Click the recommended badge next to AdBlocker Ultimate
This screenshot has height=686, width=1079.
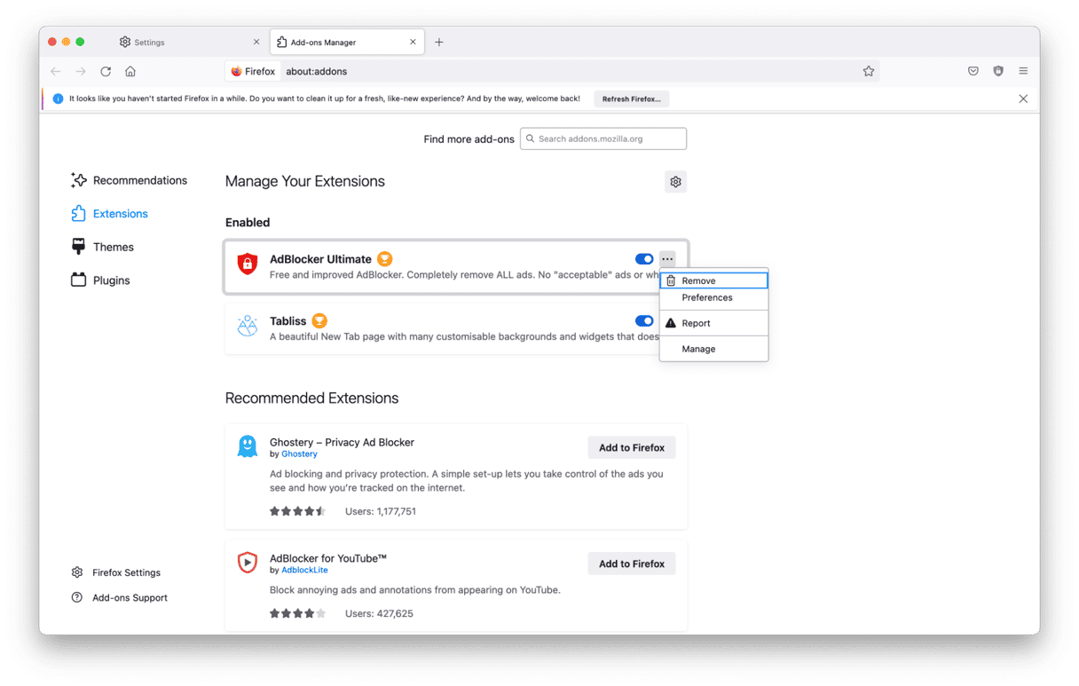pos(385,259)
